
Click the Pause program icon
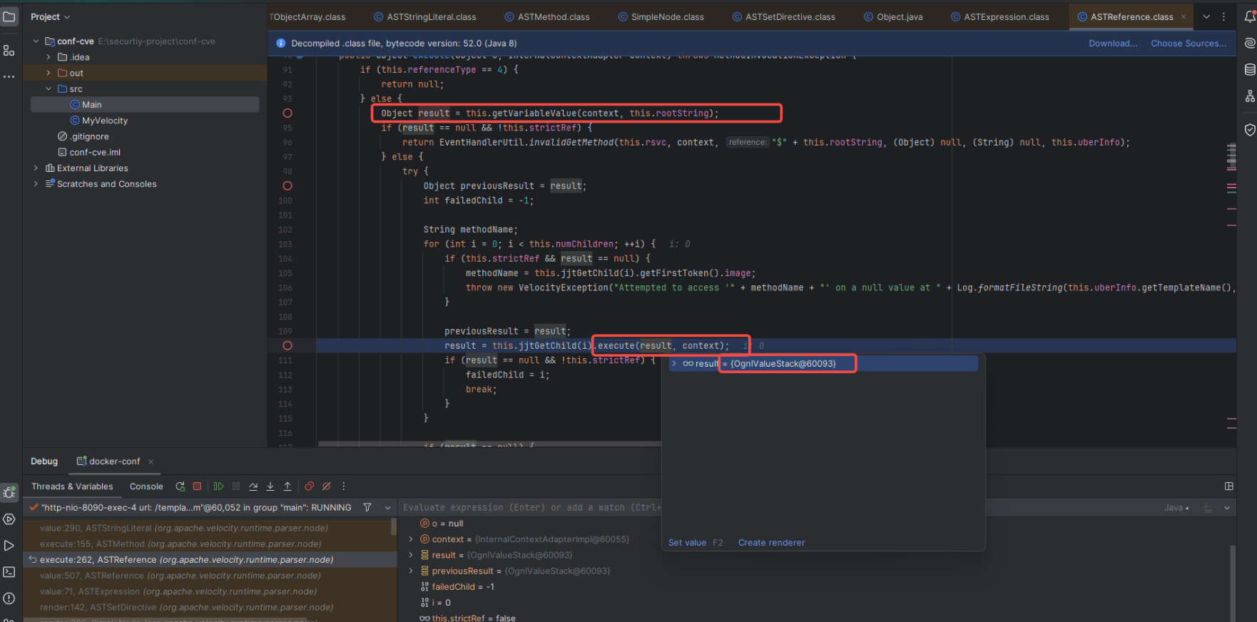236,486
